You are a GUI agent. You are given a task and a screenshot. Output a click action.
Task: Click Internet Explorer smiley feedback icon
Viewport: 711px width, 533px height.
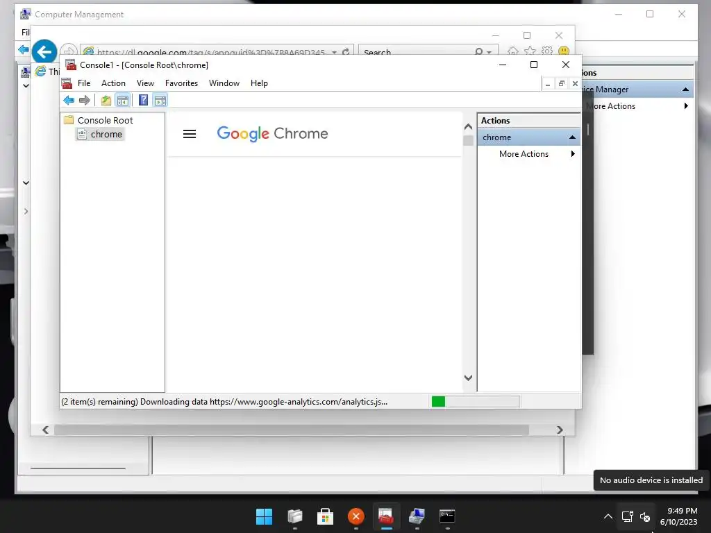coord(564,51)
